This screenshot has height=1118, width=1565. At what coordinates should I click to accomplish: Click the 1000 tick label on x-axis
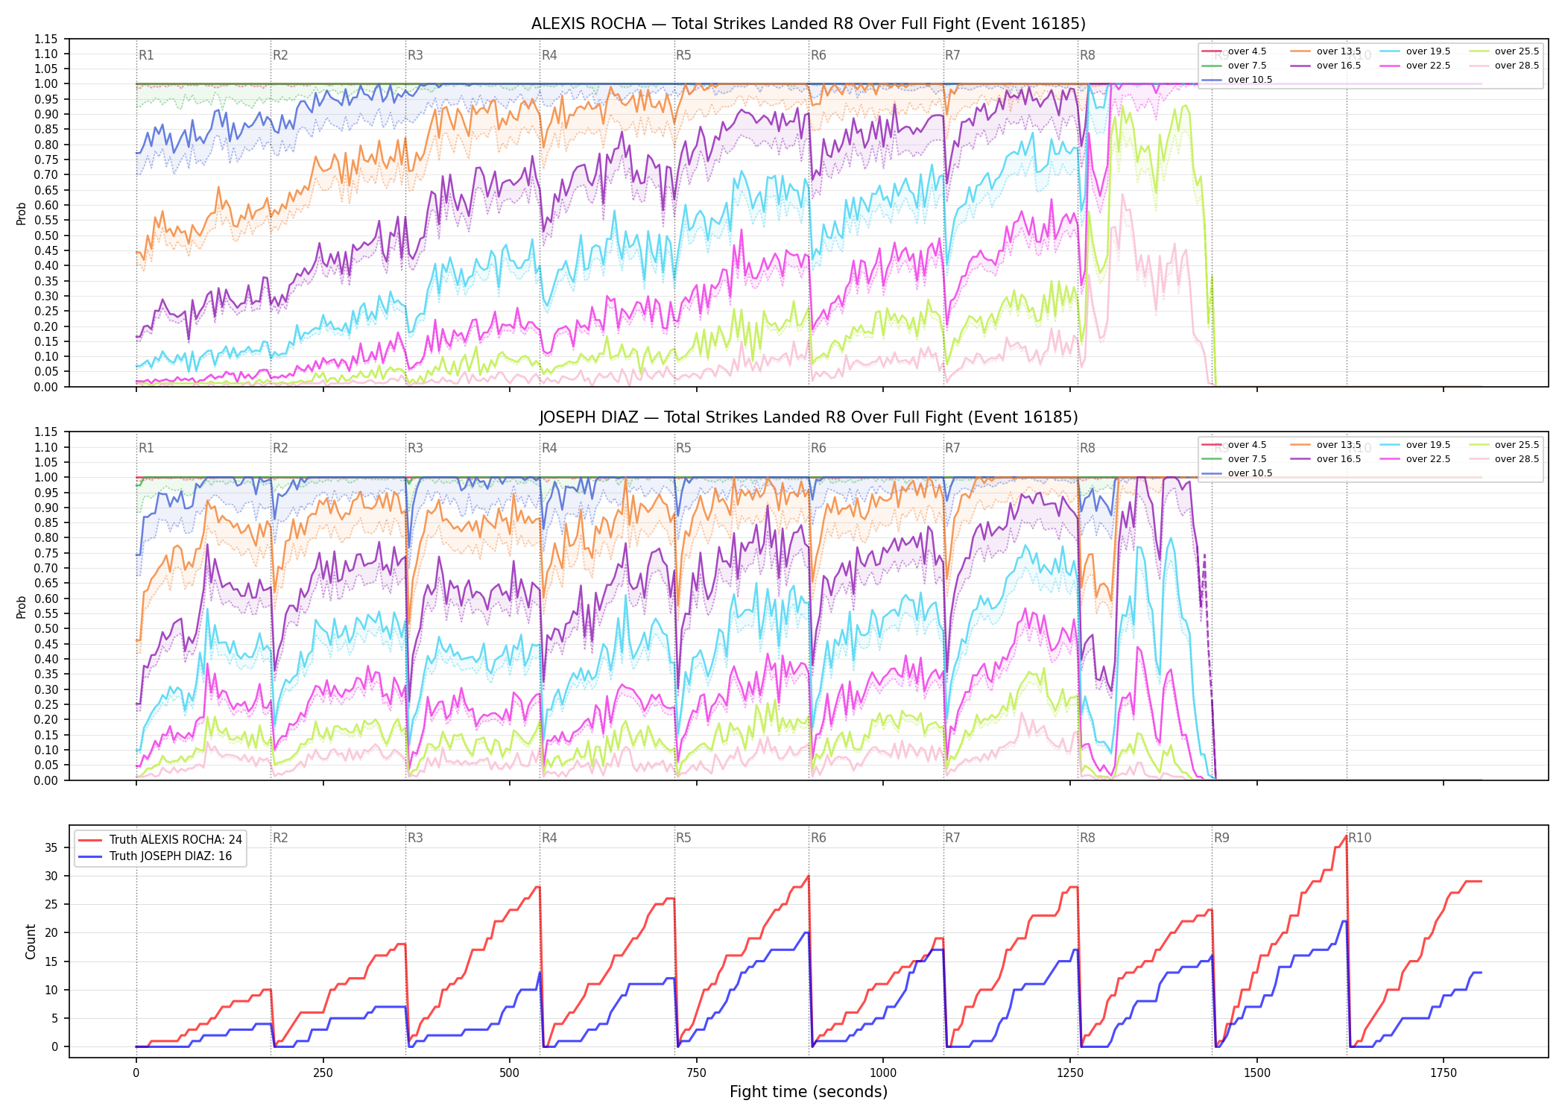[883, 1073]
